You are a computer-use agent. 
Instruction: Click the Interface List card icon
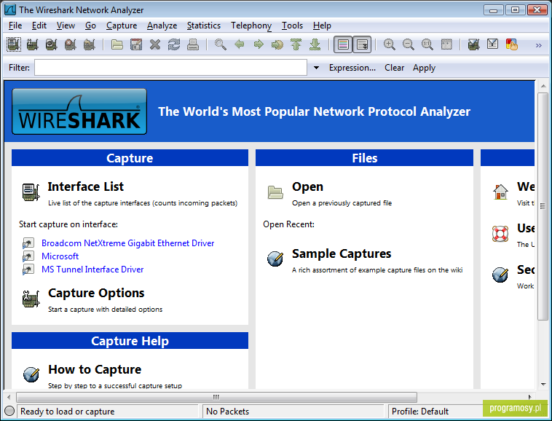[x=31, y=192]
